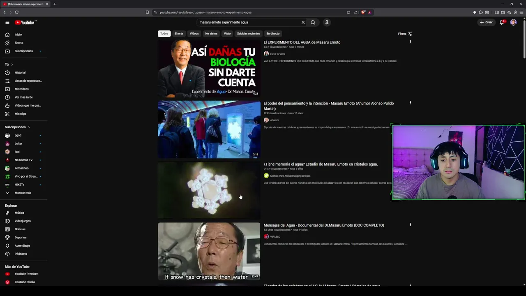526x296 pixels.
Task: Open Shorts in the sidebar
Action: (x=23, y=43)
